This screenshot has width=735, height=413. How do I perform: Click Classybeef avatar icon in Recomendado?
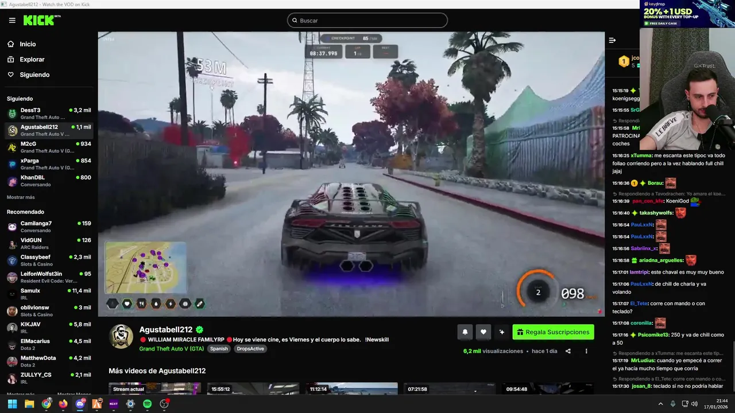12,260
